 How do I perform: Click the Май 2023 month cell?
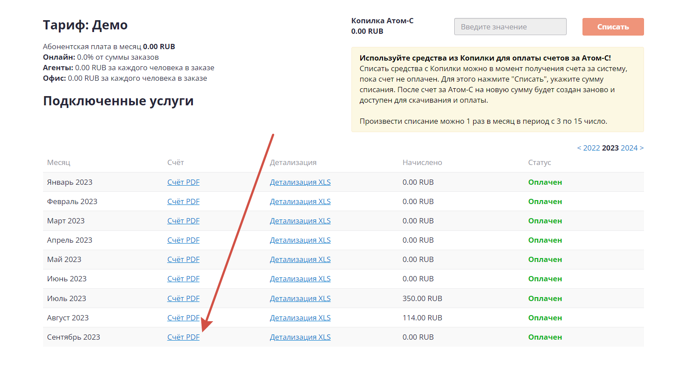click(x=64, y=259)
